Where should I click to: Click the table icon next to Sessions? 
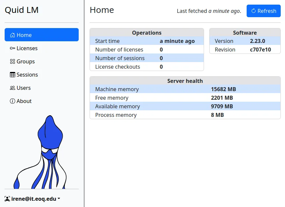[x=12, y=75]
